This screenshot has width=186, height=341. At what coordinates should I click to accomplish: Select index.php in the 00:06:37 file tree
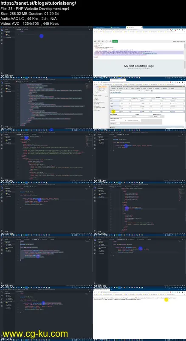(9, 37)
